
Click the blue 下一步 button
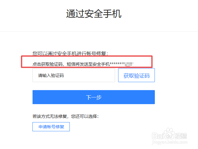coord(94,97)
